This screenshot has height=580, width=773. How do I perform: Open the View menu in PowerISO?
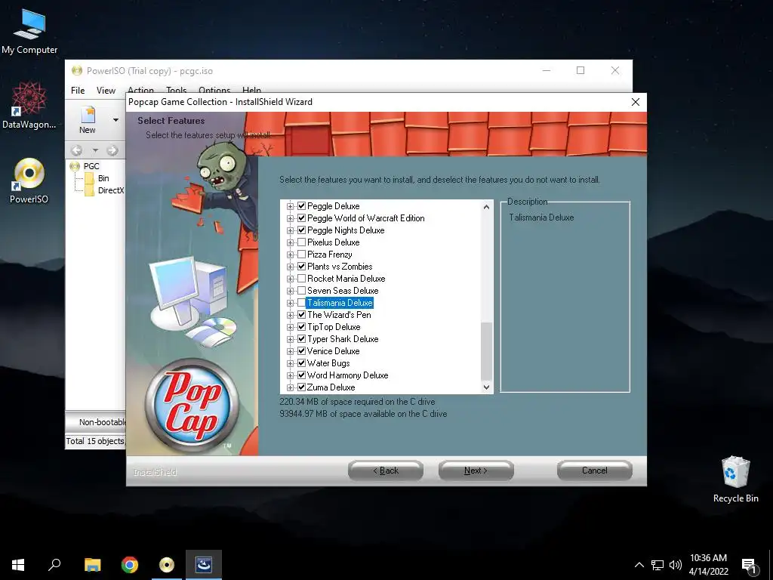[106, 91]
